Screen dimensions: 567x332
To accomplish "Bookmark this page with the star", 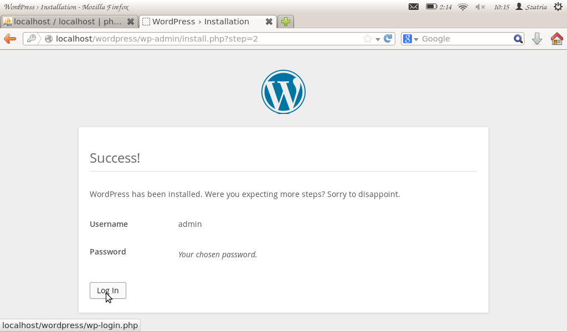I will tap(368, 39).
